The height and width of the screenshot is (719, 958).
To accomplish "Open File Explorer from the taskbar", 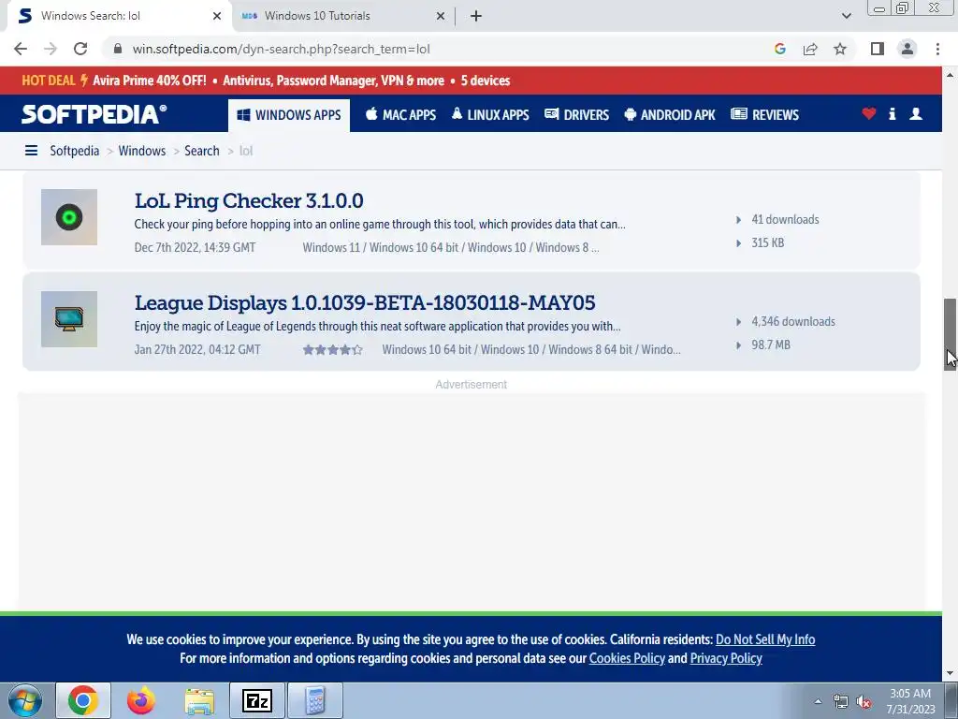I will point(199,700).
